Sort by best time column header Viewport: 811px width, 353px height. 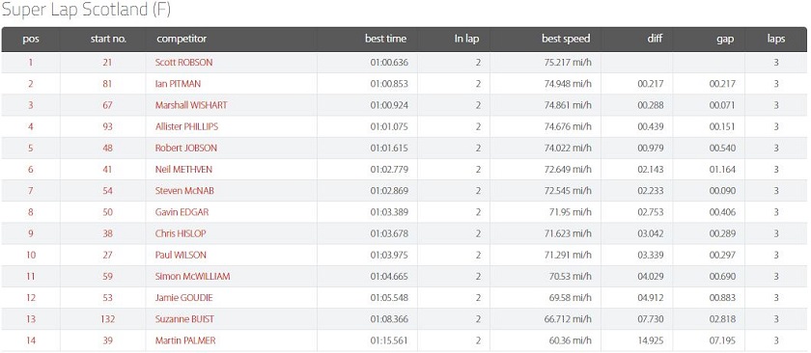tap(385, 39)
